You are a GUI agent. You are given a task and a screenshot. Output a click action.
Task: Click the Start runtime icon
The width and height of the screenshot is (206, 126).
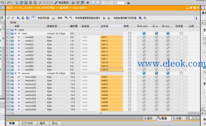point(35,3)
